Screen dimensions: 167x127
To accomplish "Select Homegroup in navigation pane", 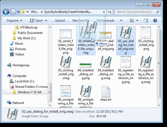I will point(18,65).
